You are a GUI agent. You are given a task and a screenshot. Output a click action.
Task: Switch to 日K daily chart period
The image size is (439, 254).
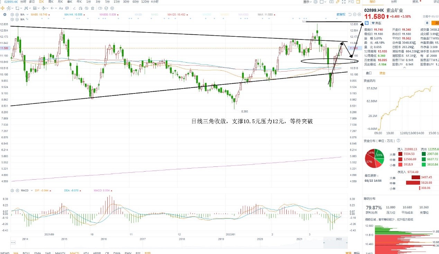click(42, 2)
